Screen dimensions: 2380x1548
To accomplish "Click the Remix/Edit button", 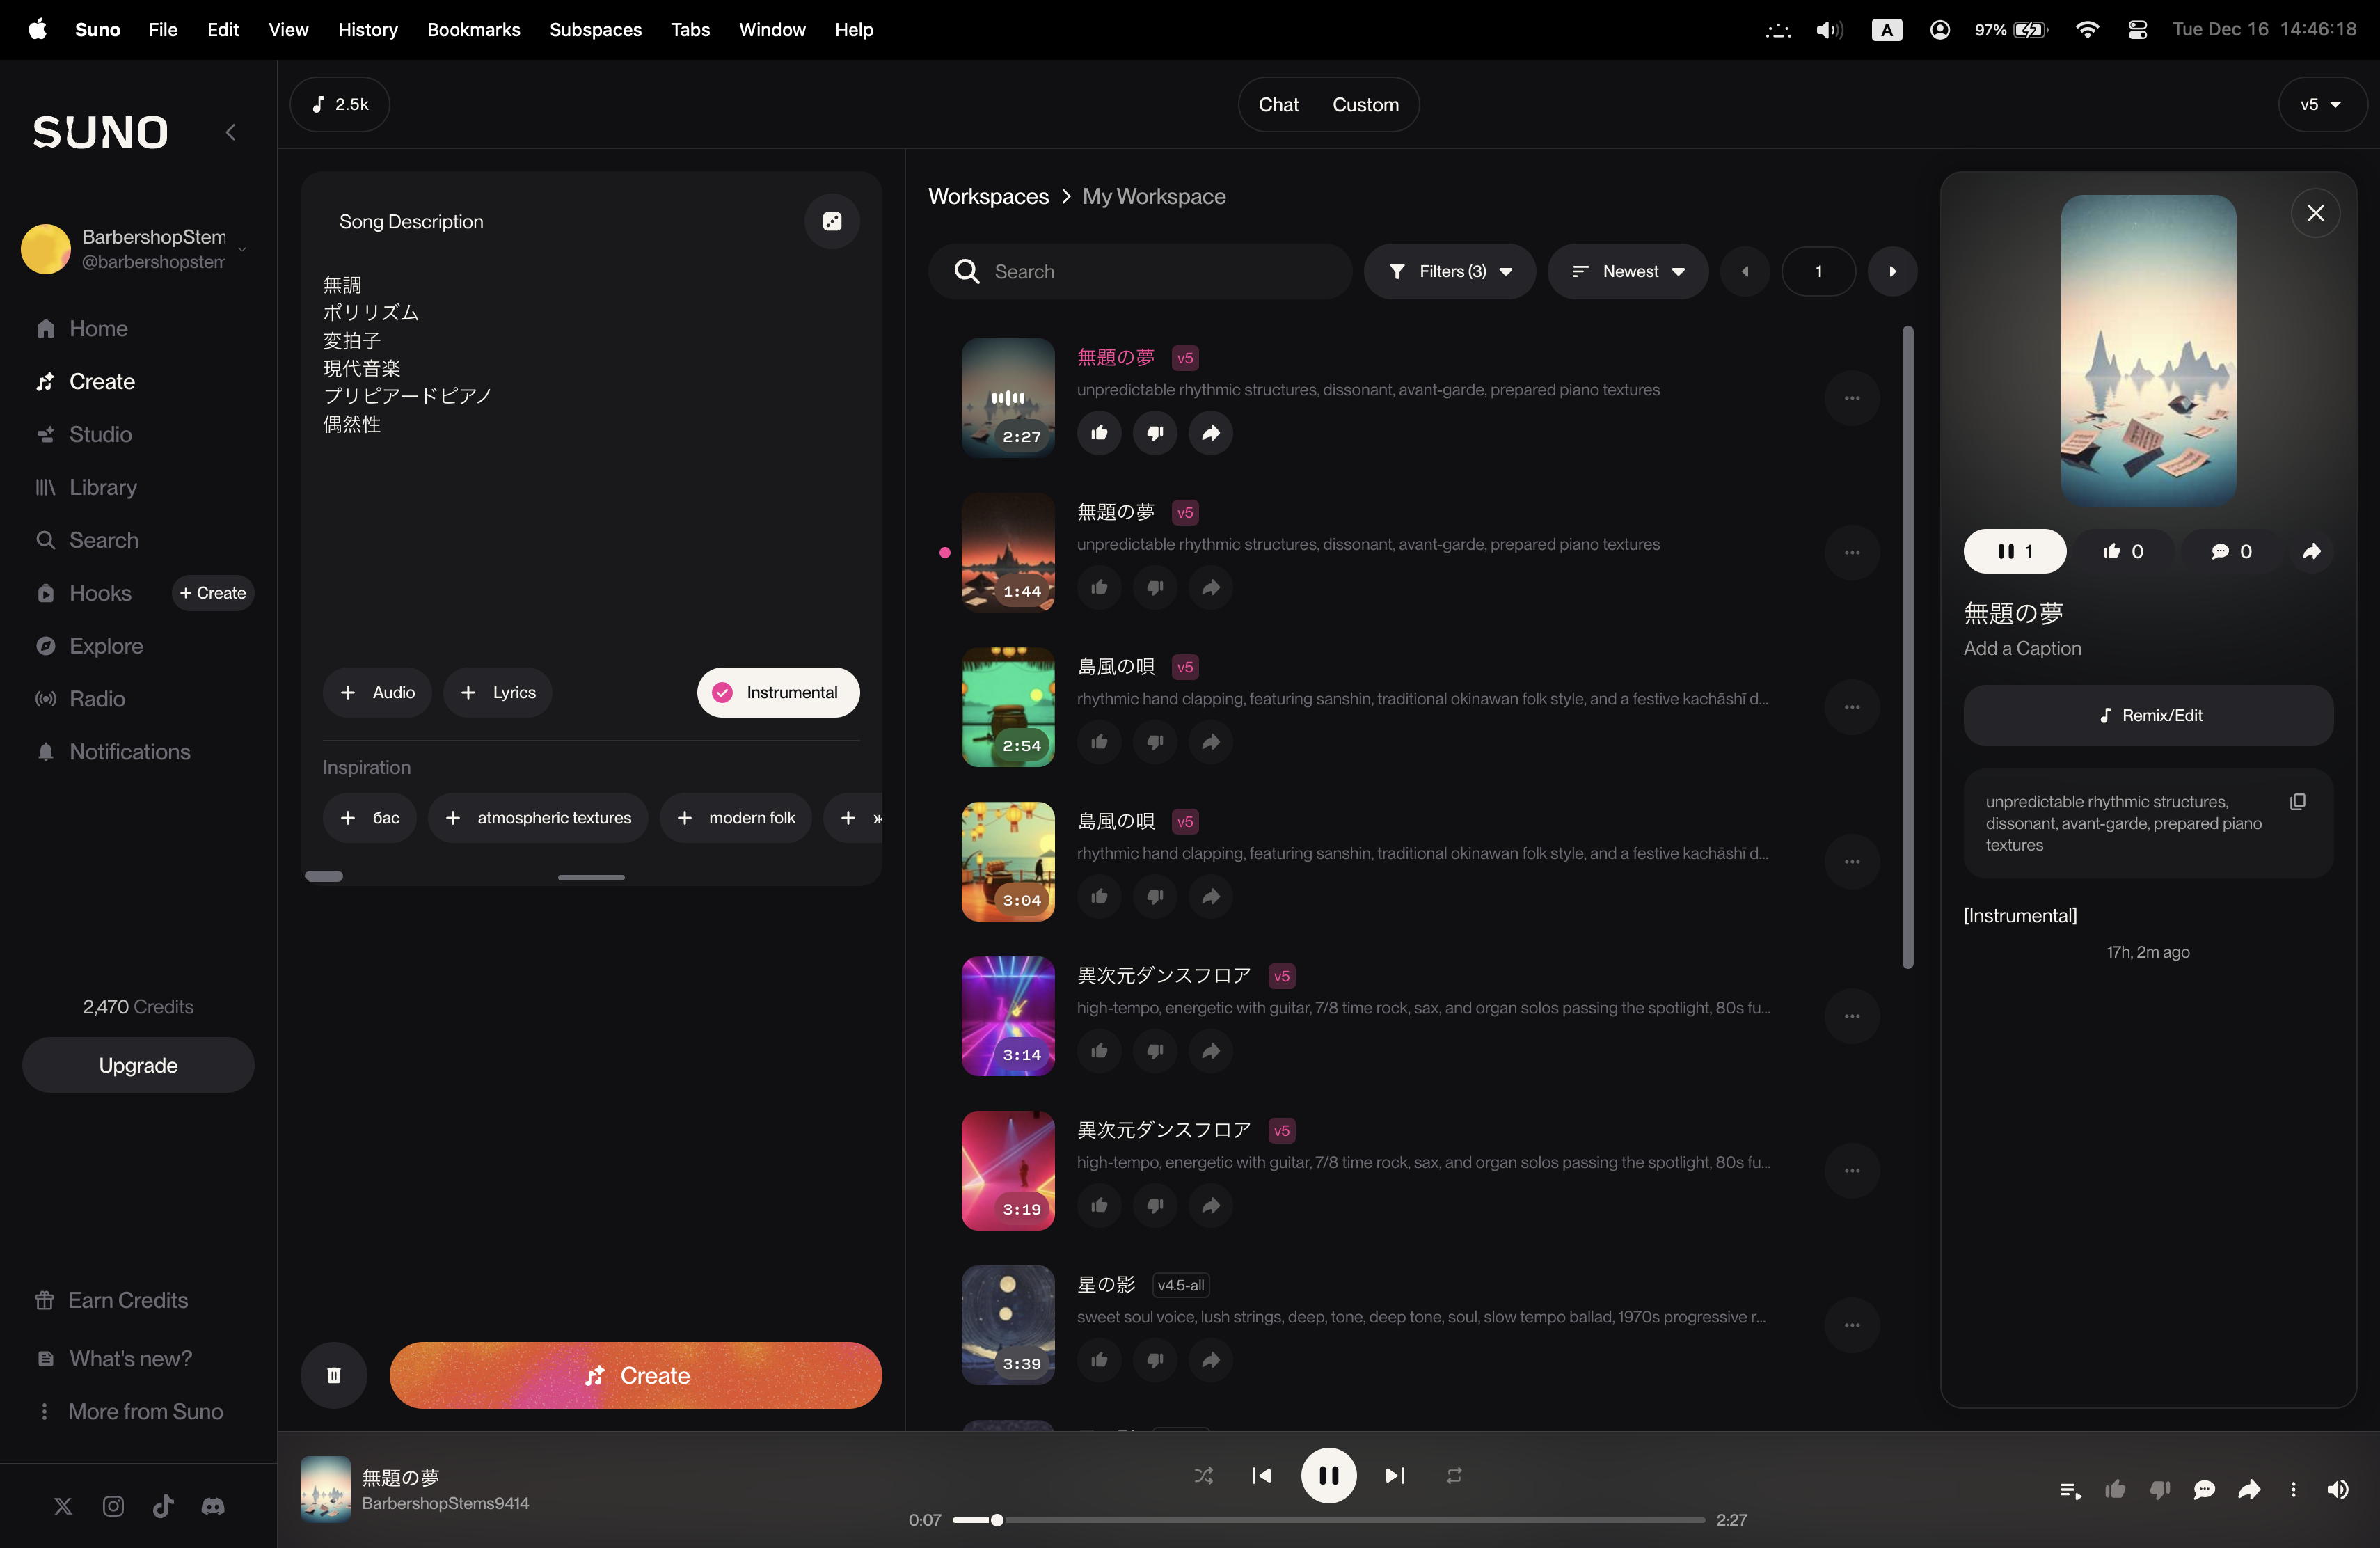I will (x=2147, y=715).
